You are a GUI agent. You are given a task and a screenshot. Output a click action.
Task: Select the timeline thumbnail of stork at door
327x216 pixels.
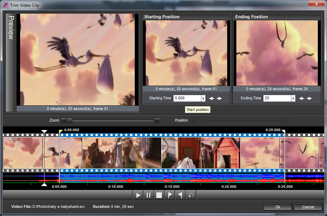(181, 153)
